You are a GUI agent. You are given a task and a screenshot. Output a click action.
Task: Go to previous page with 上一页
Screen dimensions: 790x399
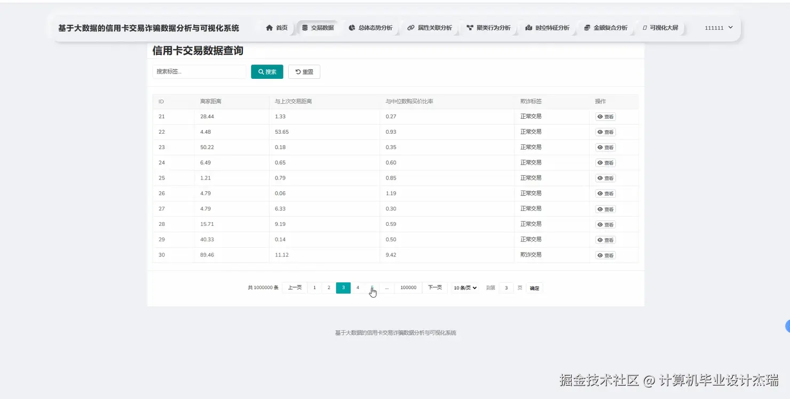click(x=295, y=288)
